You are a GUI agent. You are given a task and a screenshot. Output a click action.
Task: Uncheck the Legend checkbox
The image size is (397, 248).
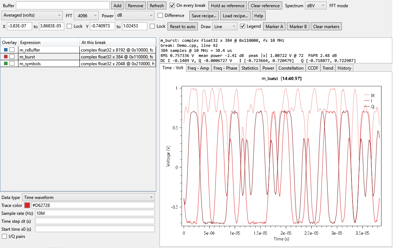click(242, 26)
